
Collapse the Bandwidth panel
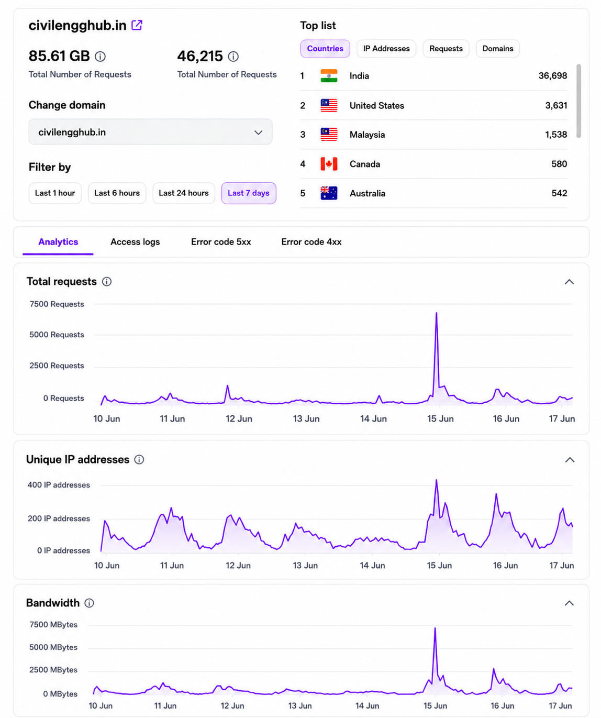tap(570, 603)
